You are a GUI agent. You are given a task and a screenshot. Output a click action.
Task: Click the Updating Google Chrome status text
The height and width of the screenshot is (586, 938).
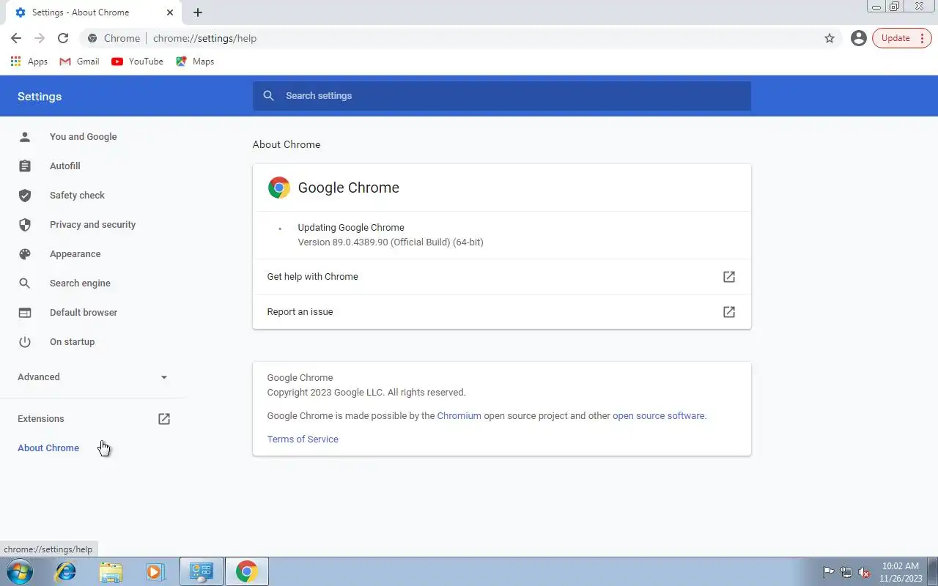click(351, 228)
